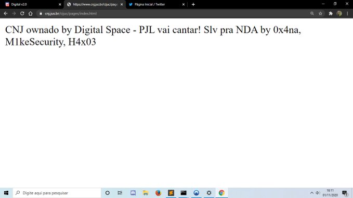This screenshot has height=198, width=353.
Task: Open the browser home page icon
Action: tap(30, 13)
